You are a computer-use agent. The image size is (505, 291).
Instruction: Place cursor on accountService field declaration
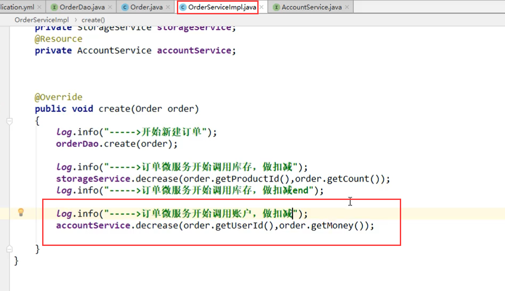(135, 50)
